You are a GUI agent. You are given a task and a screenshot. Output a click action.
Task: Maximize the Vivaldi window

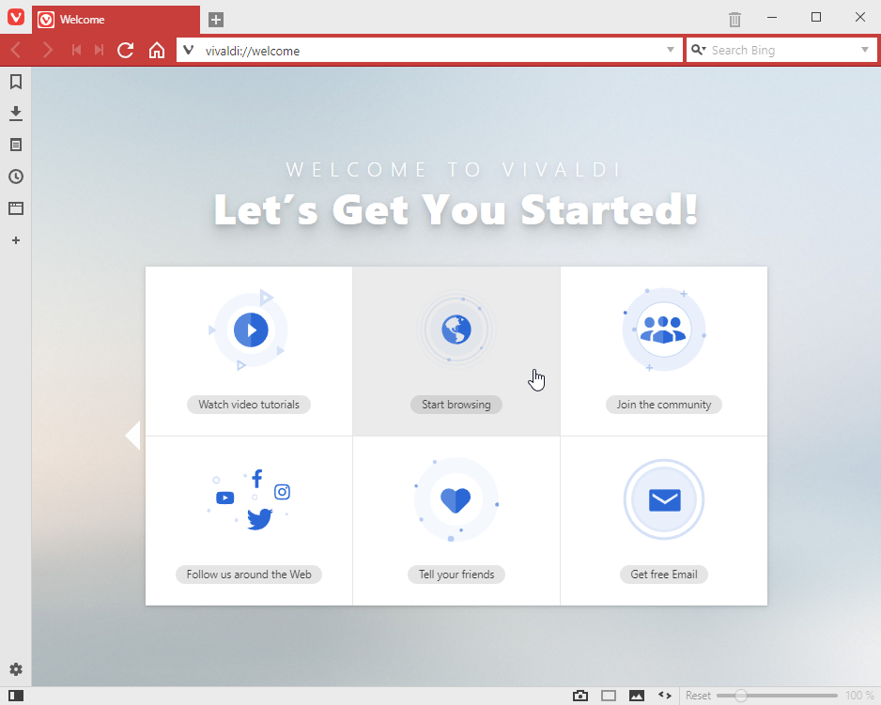[x=816, y=18]
